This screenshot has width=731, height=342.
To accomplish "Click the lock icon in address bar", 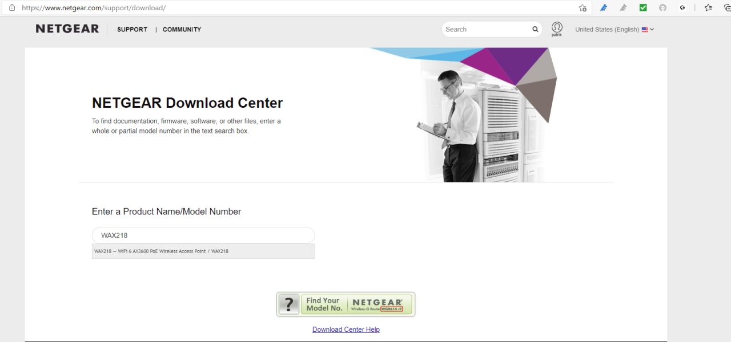I will (11, 8).
